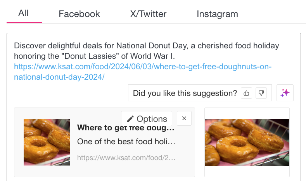The image size is (306, 181).
Task: Click the gray ksat.com URL in preview
Action: 126,158
